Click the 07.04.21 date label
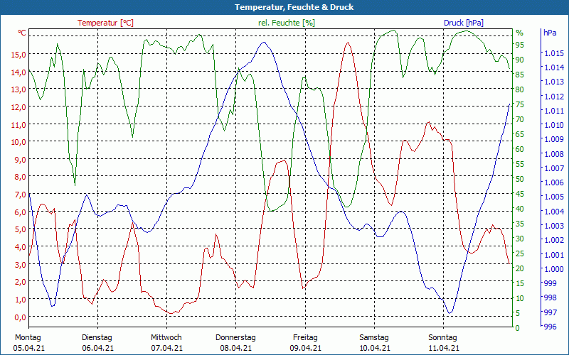Viewport: 569px width, 355px height. 166,348
